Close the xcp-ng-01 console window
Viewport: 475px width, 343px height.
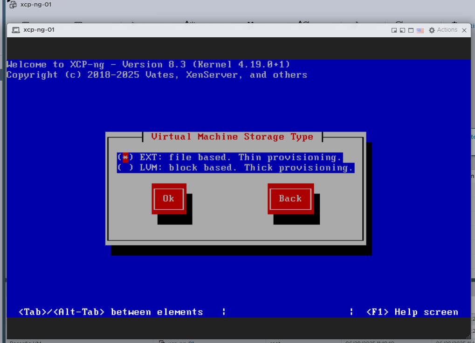coord(464,30)
